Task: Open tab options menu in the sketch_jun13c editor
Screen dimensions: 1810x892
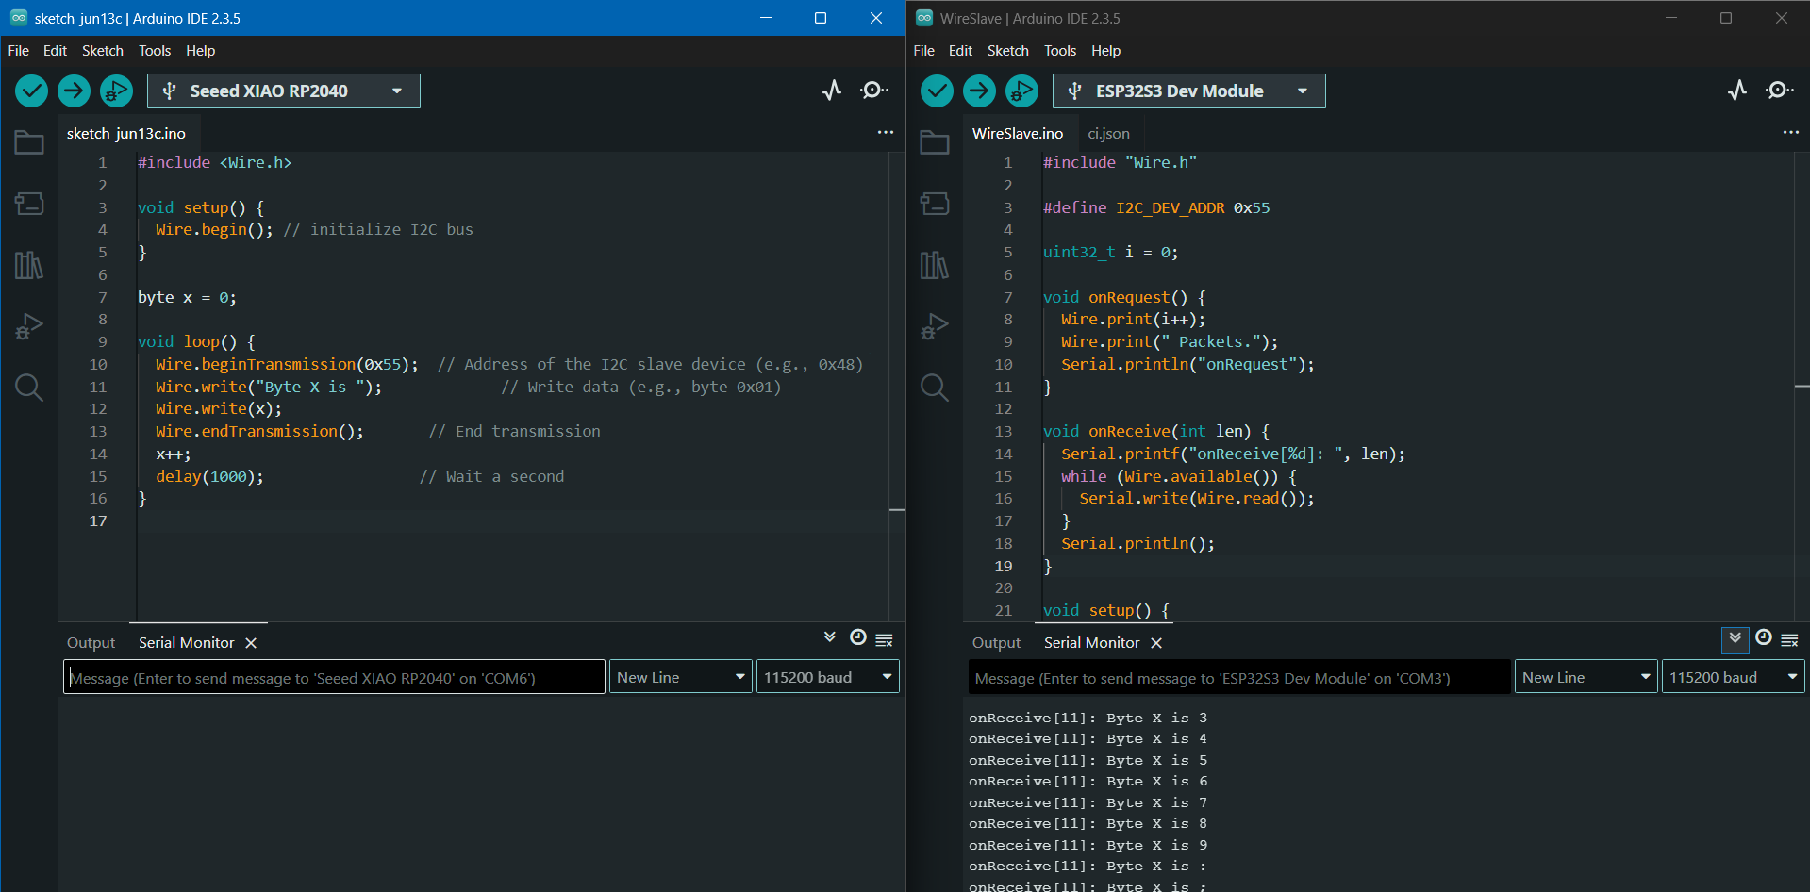Action: click(x=885, y=132)
